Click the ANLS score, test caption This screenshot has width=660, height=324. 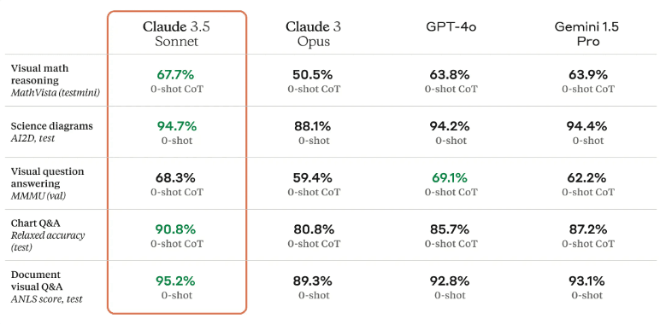click(x=46, y=298)
